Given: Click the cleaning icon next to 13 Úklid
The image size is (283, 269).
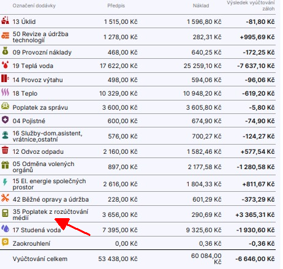Looking at the screenshot, I should pyautogui.click(x=5, y=20).
